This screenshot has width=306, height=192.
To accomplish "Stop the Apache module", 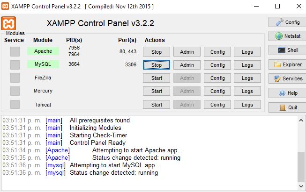I will pos(157,52).
